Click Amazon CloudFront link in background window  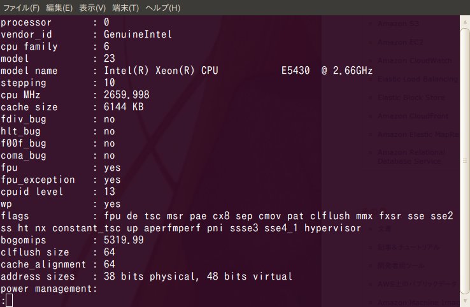[x=413, y=117]
